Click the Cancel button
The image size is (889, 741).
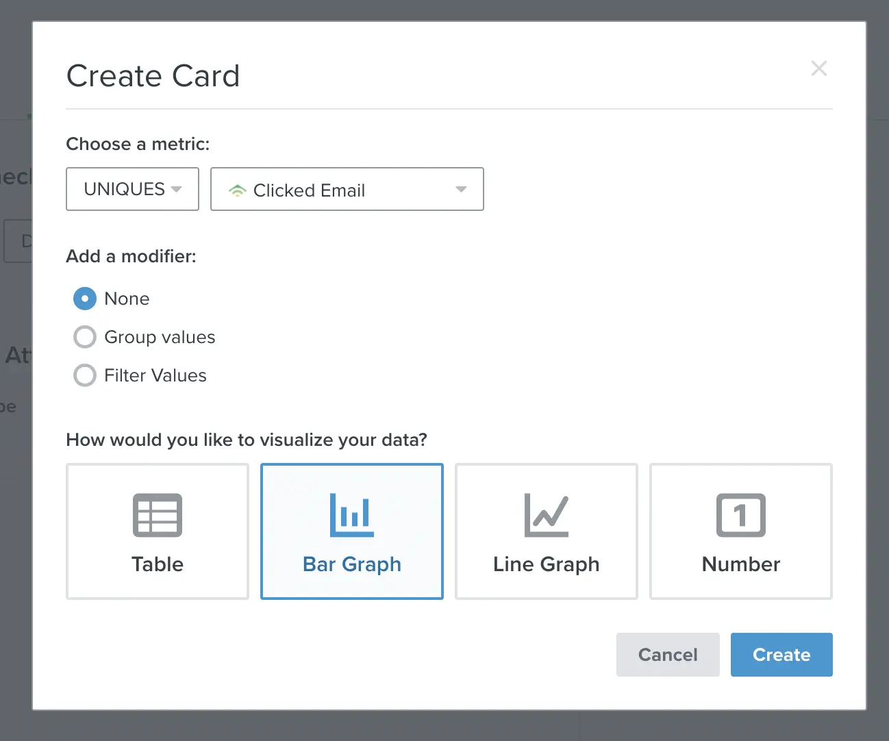(668, 655)
